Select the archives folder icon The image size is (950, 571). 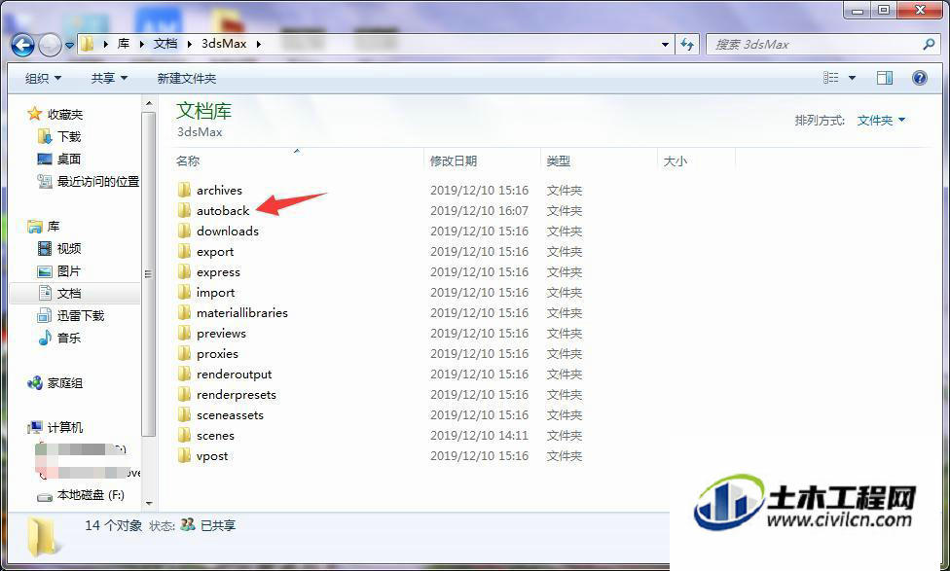[x=184, y=190]
